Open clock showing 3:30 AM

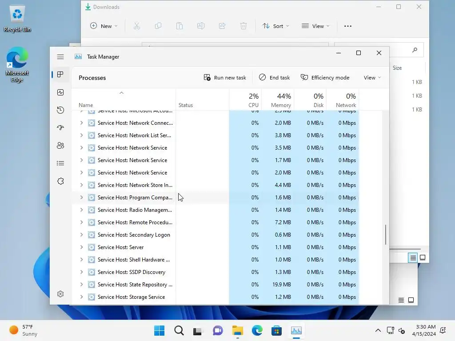(424, 330)
